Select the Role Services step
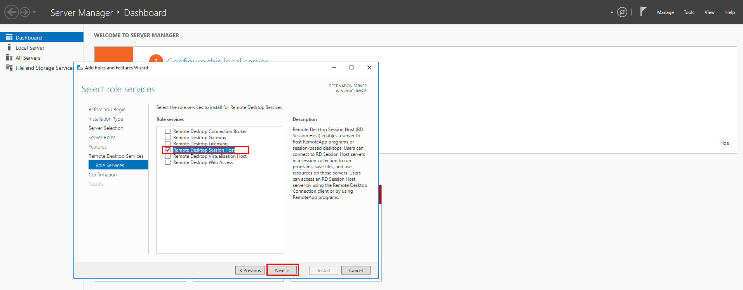 coord(118,165)
